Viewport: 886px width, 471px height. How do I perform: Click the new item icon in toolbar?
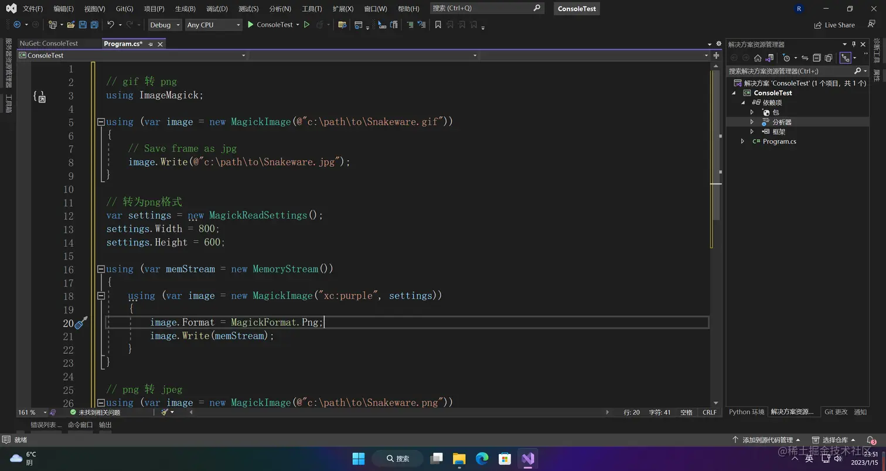[x=53, y=25]
